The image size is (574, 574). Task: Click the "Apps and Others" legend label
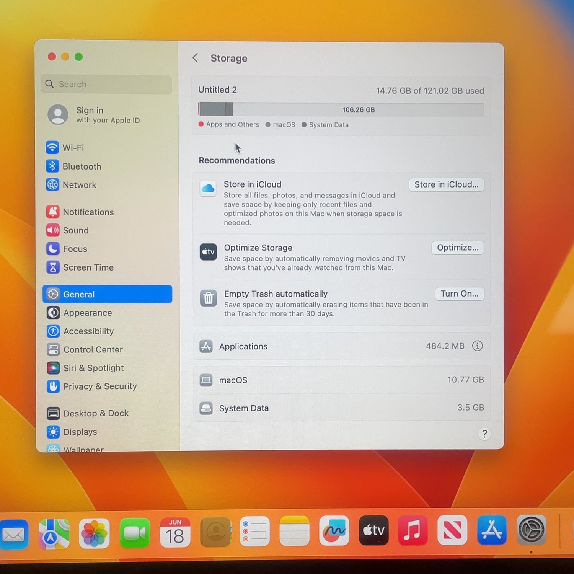[233, 124]
